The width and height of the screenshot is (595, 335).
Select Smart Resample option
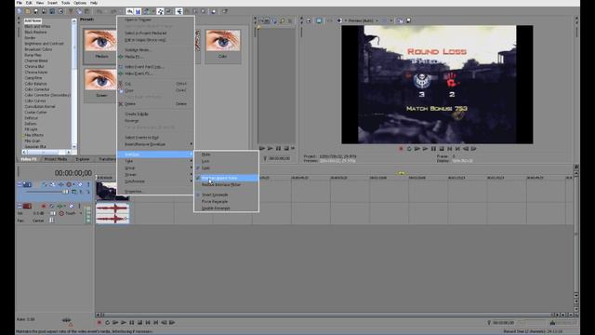[226, 194]
